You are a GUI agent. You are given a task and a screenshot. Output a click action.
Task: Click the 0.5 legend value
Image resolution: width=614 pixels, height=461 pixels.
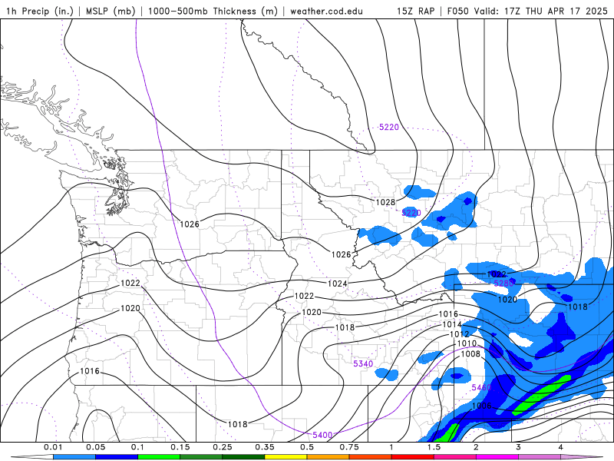[x=307, y=447]
